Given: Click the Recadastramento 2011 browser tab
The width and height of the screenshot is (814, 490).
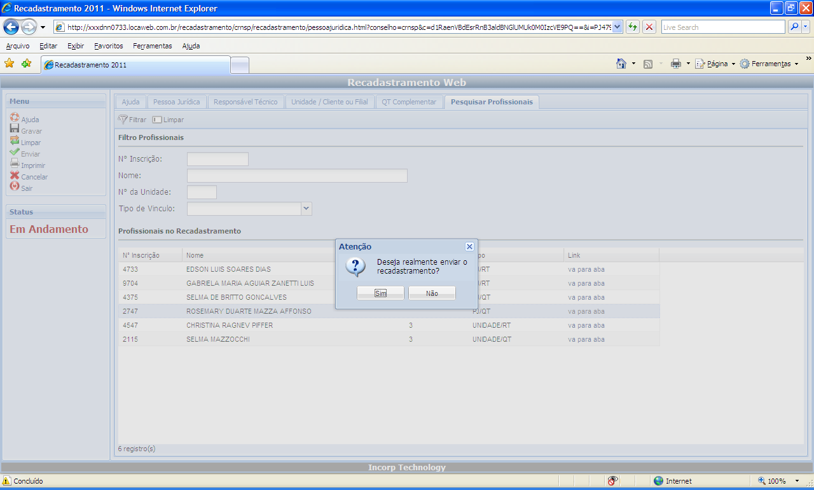Looking at the screenshot, I should tap(135, 65).
